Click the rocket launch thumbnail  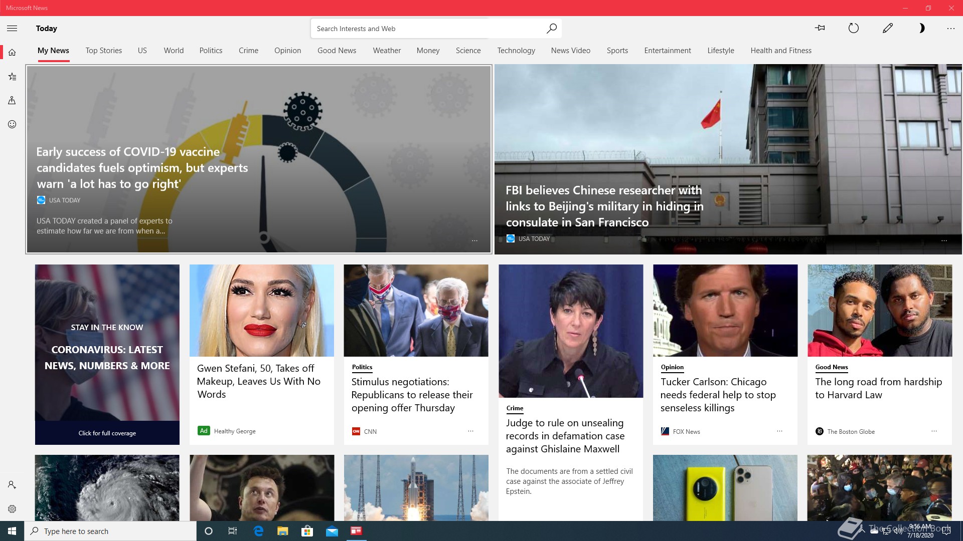pyautogui.click(x=416, y=488)
